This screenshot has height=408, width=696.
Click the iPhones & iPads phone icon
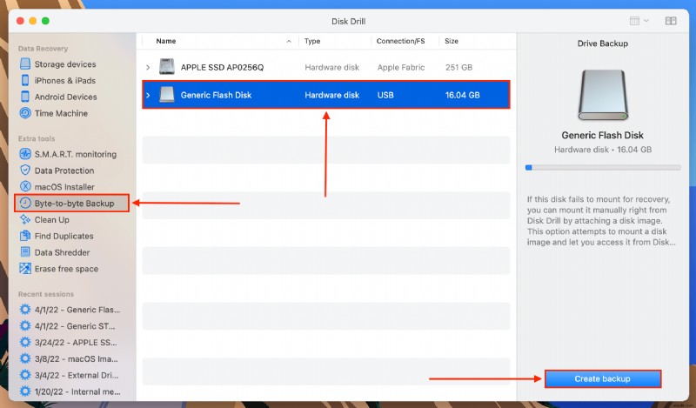point(25,80)
